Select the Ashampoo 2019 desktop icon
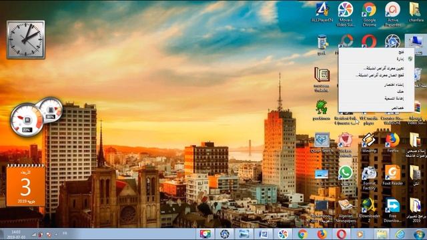This screenshot has height=240, width=427. click(322, 211)
